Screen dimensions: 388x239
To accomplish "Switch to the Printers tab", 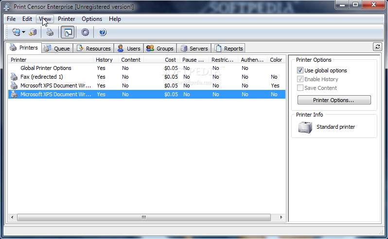I will 23,48.
